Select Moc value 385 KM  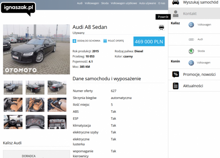85,67
